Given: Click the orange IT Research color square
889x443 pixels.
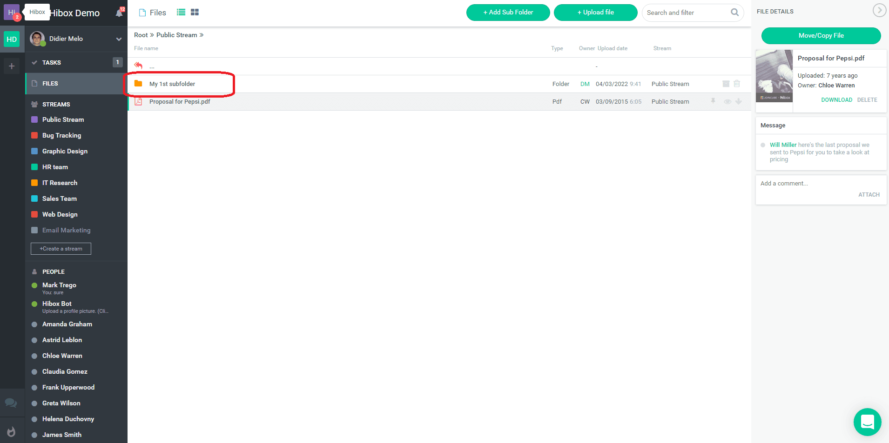Looking at the screenshot, I should pos(34,183).
